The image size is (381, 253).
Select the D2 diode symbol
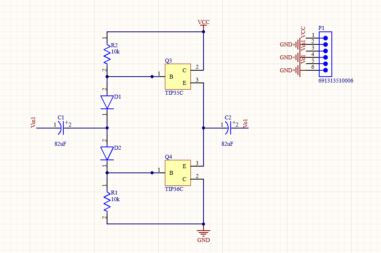coord(107,153)
